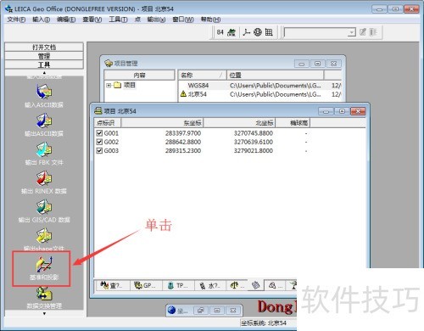Switch to the GP... bottom tab
The image size is (424, 331).
point(146,285)
